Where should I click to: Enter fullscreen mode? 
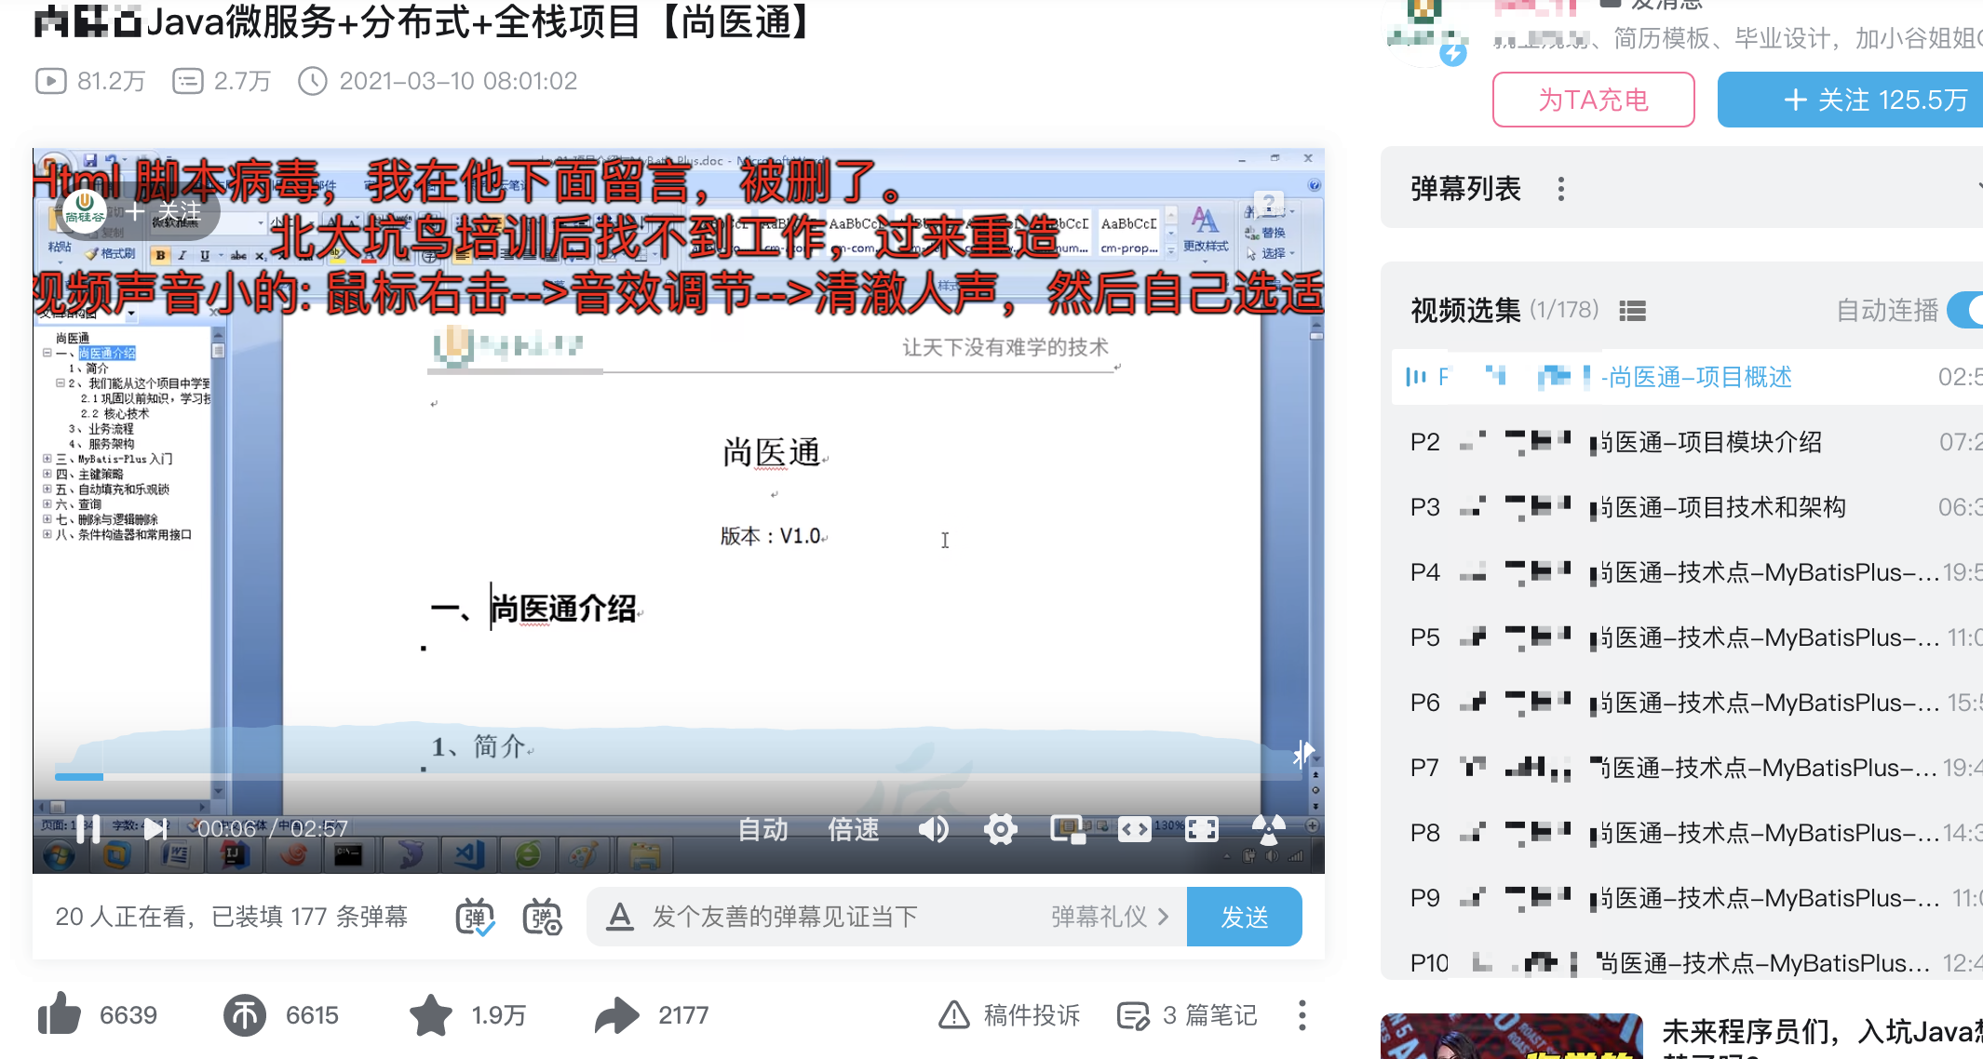1201,828
